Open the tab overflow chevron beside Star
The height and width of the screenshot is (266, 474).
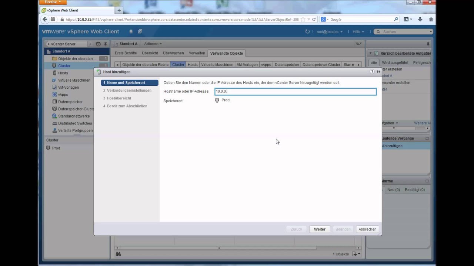[353, 65]
